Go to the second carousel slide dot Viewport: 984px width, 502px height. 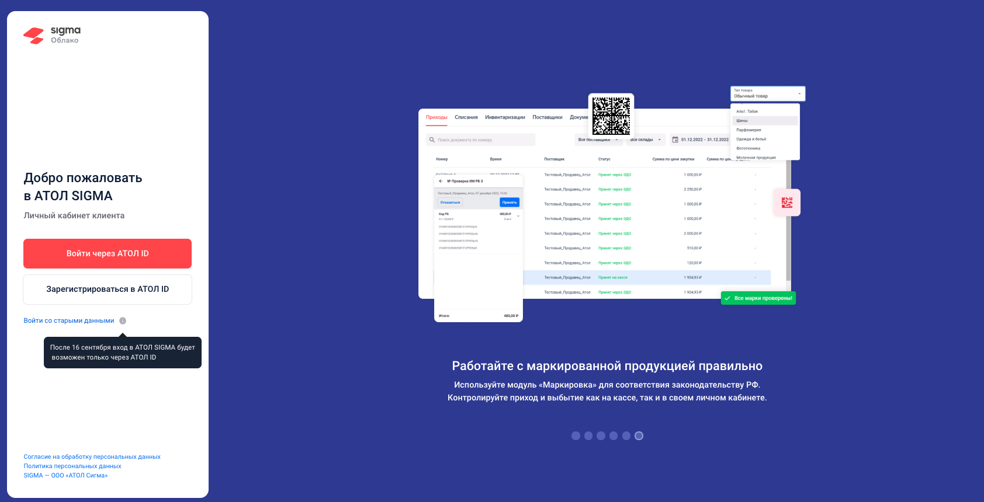[588, 435]
